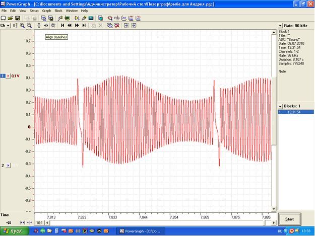Skip to the end of the record

coord(84,26)
